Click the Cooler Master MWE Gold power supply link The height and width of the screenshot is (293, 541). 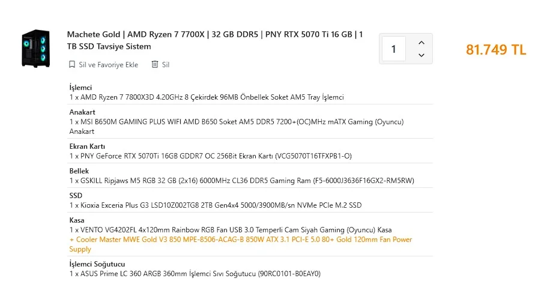[240, 240]
